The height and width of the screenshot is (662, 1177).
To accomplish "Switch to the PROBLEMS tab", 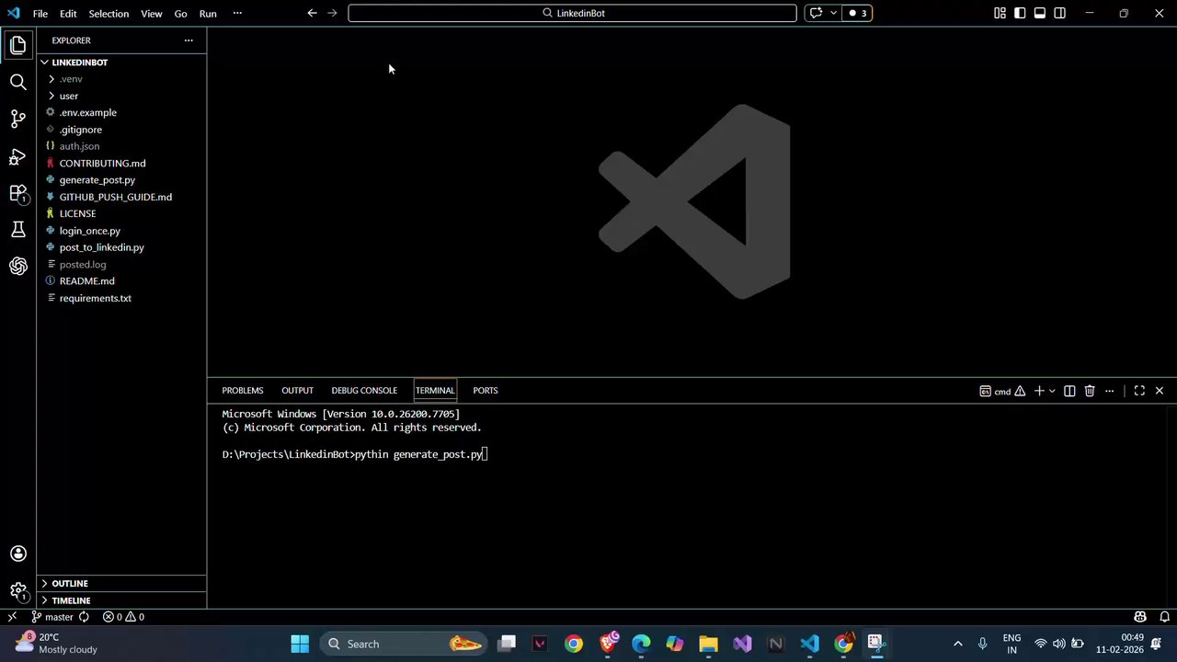I will pos(243,391).
